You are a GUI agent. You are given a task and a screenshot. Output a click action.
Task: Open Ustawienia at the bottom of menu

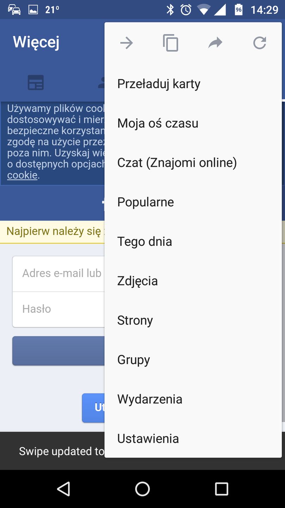(148, 438)
